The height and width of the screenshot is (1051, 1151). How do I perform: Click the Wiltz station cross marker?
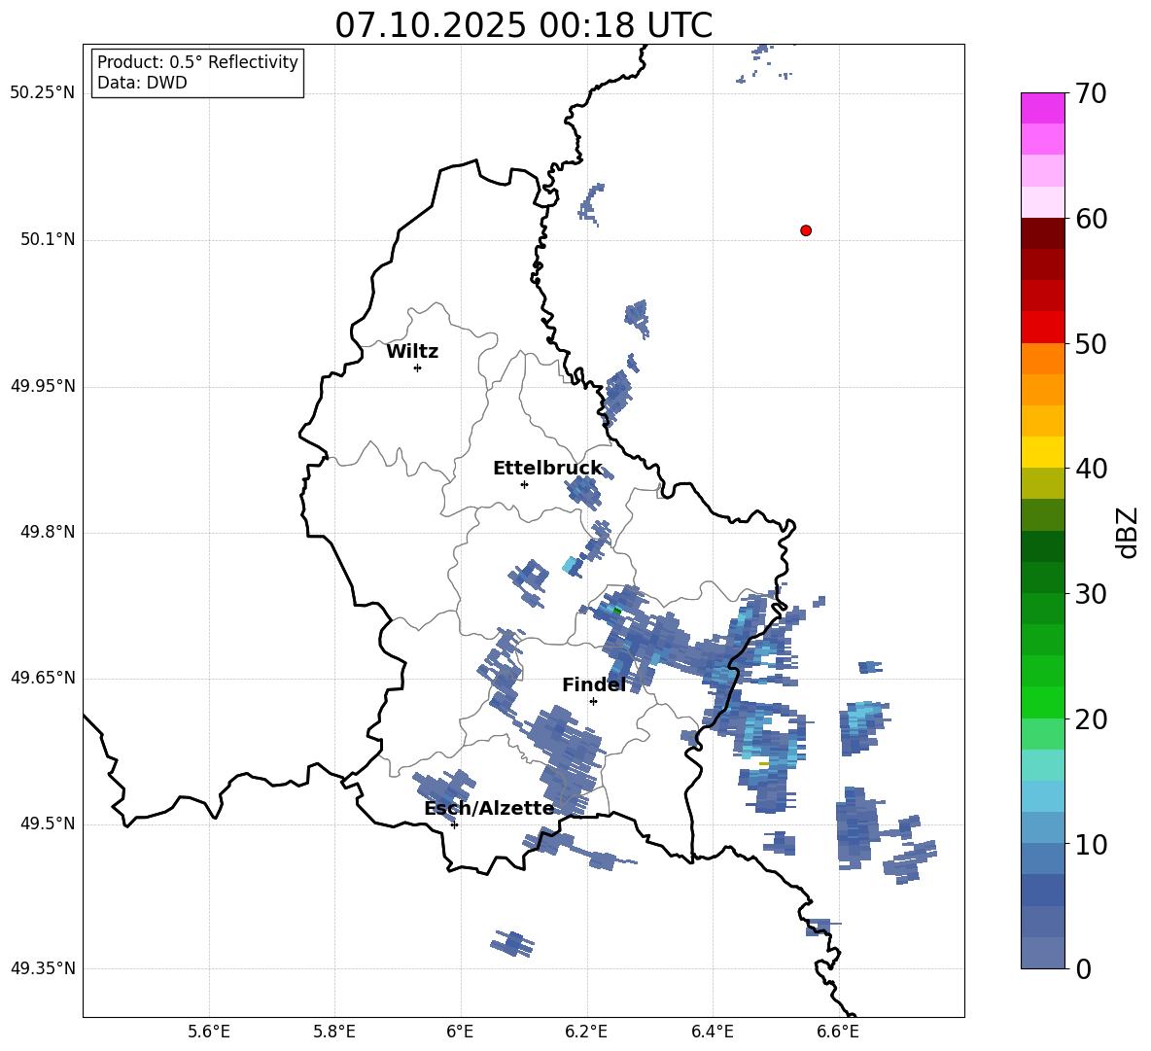coord(417,368)
